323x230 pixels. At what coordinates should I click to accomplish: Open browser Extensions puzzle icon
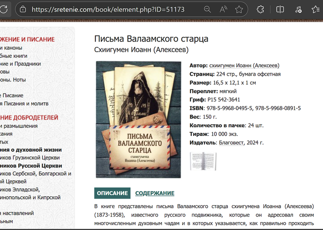pyautogui.click(x=260, y=9)
